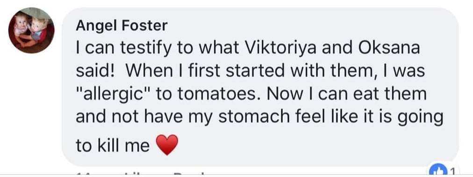Open the reaction count showing 1
The height and width of the screenshot is (177, 473).
452,171
